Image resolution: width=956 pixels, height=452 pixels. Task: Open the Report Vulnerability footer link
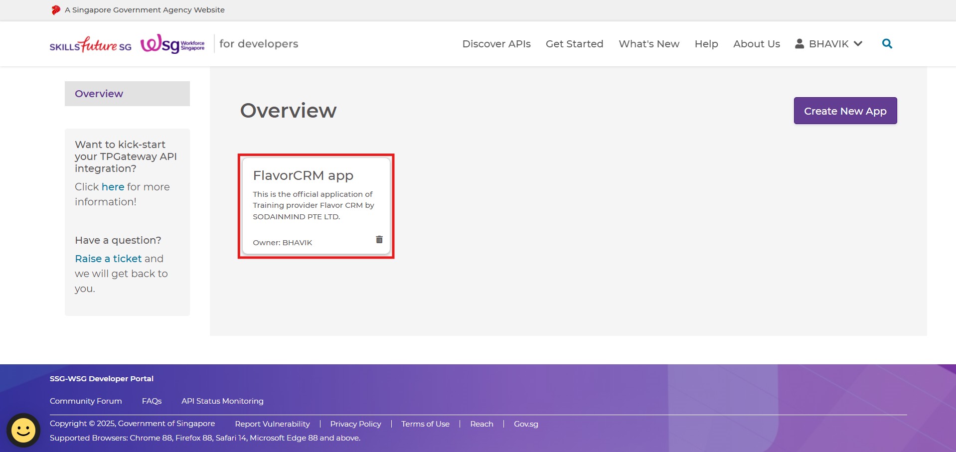tap(272, 424)
